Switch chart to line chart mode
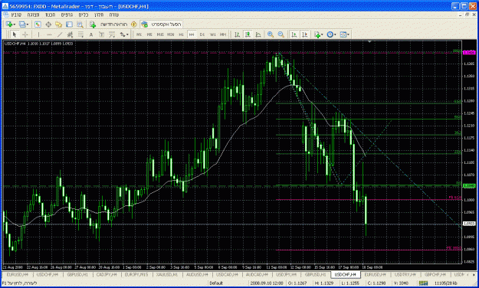Viewport: 479px width, 288px height. click(258, 34)
